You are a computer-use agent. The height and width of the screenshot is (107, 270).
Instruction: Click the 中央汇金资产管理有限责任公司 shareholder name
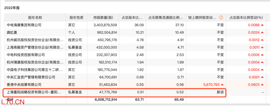[x=31, y=77]
